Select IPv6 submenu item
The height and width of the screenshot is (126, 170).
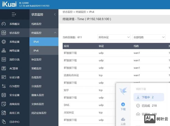click(44, 51)
